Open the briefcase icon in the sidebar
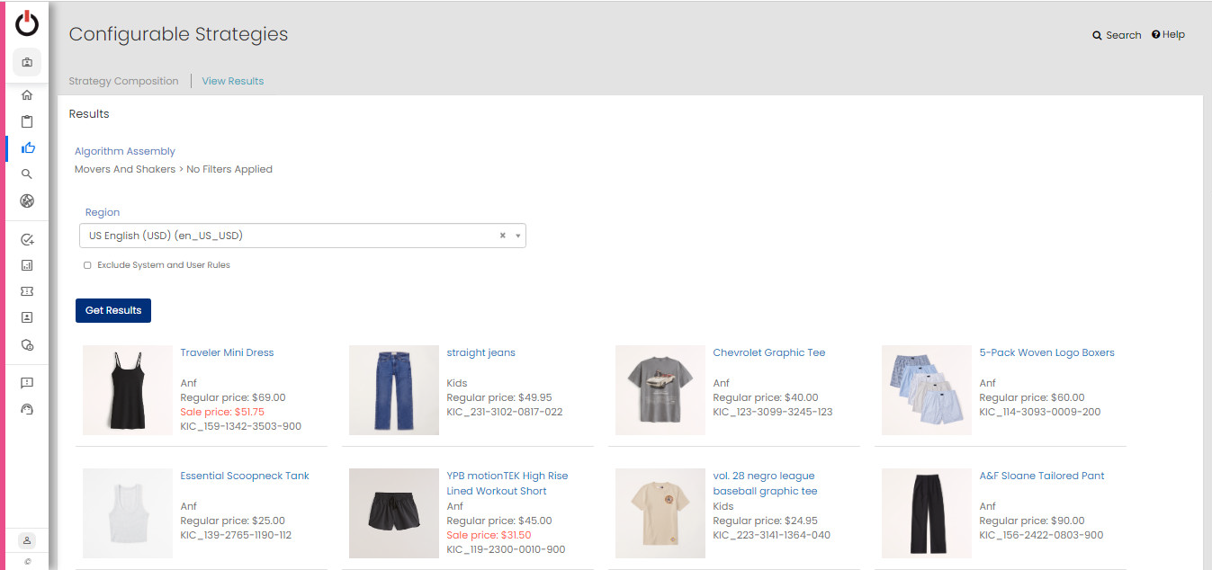Image resolution: width=1212 pixels, height=570 pixels. (x=27, y=62)
